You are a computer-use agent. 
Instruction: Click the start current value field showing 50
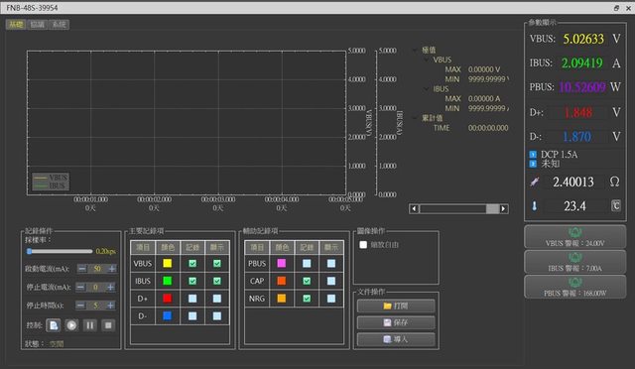pyautogui.click(x=97, y=269)
